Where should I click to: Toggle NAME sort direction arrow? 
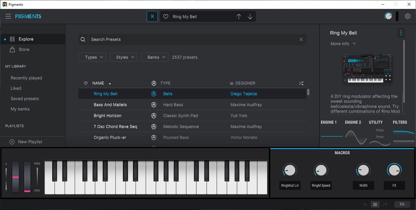click(x=110, y=83)
